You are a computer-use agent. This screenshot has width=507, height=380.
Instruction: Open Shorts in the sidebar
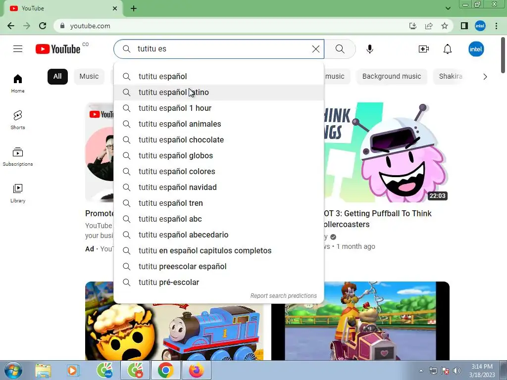[18, 120]
